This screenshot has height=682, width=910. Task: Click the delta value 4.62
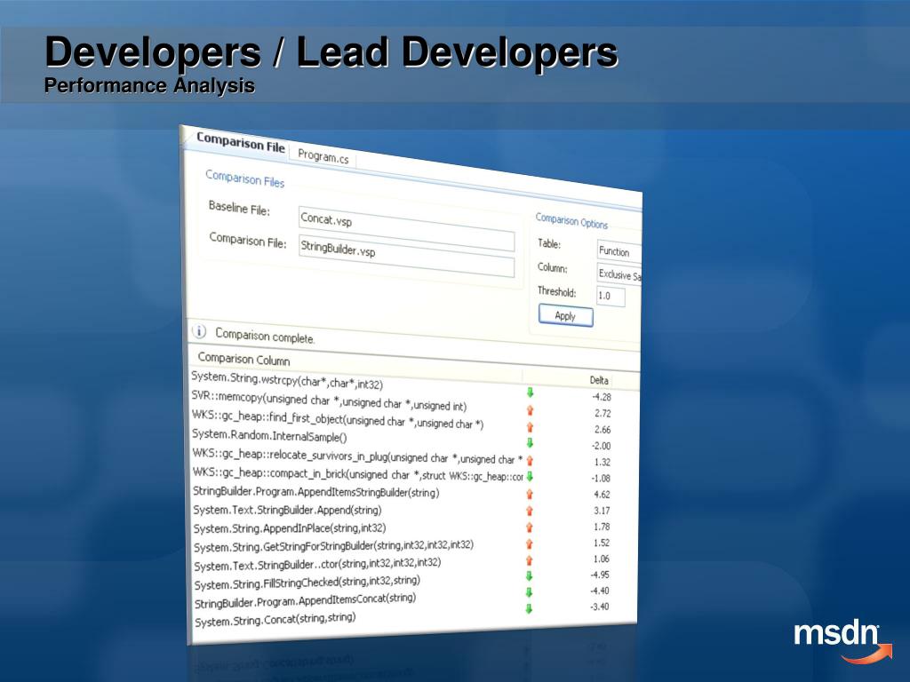[602, 495]
